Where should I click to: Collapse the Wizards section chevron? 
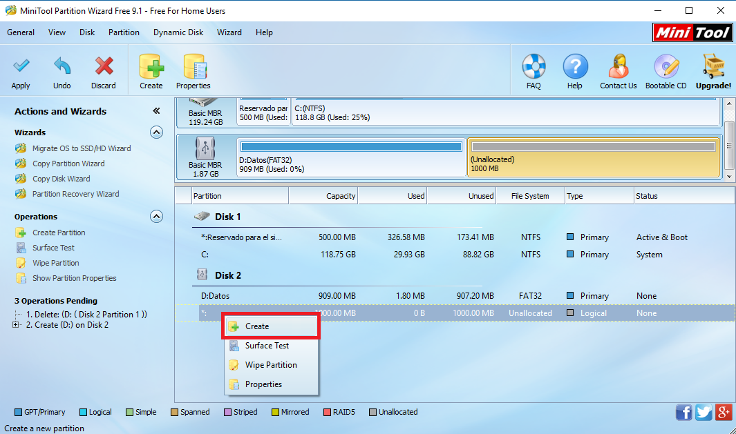(x=156, y=132)
